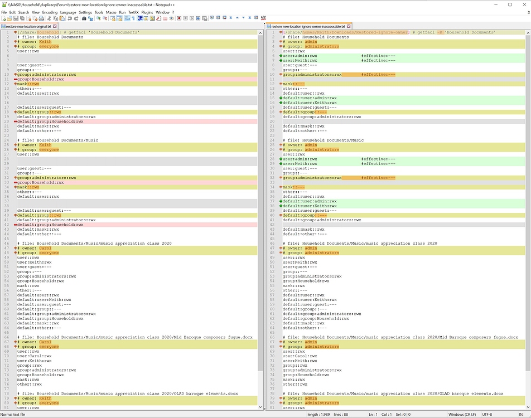
Task: Click 'group:Household:rwx' on left line 11
Action: tap(40, 79)
